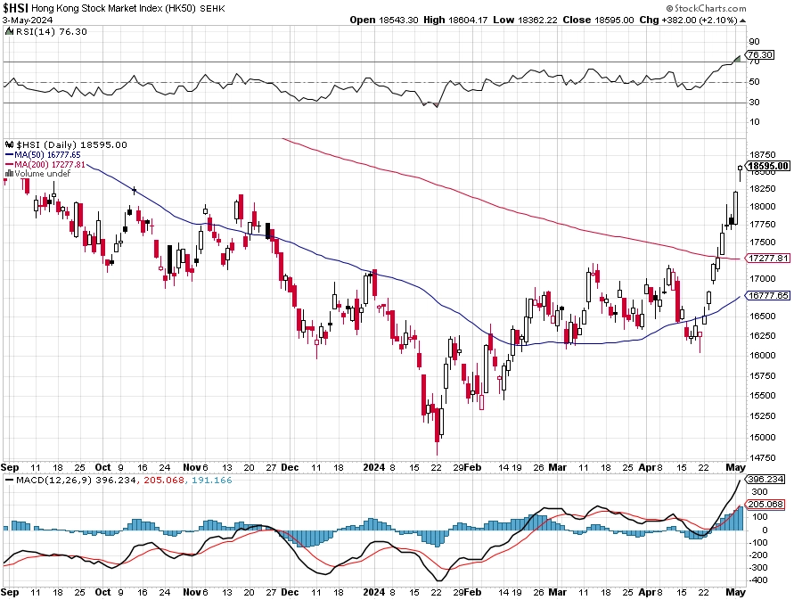Screen dimensions: 794x600
Task: Click the red MA(200) legend line marker
Action: 9,165
